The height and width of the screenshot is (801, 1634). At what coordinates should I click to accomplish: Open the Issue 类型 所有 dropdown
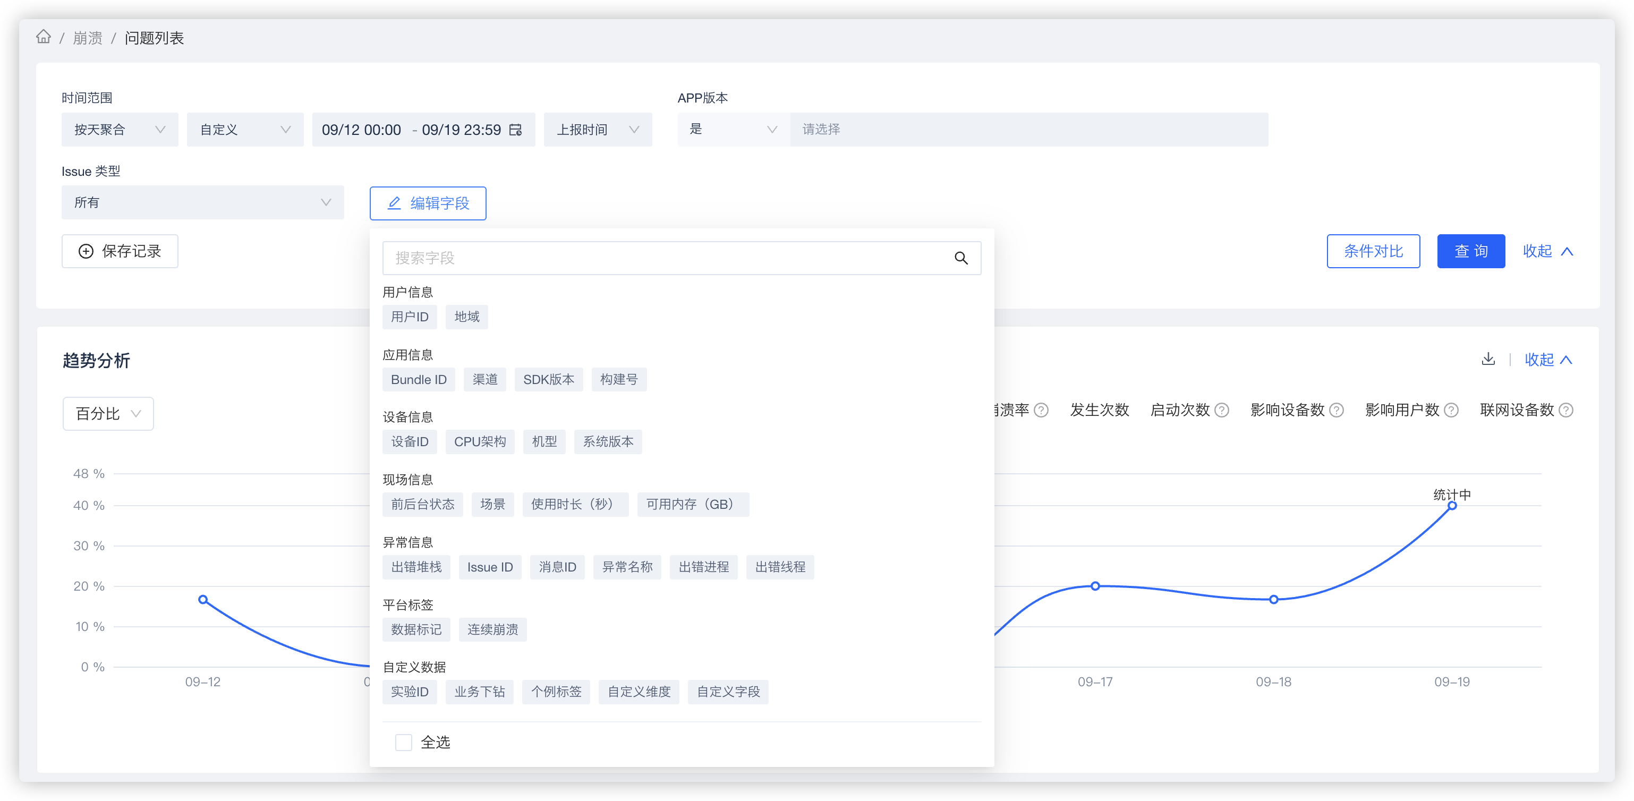pyautogui.click(x=202, y=202)
